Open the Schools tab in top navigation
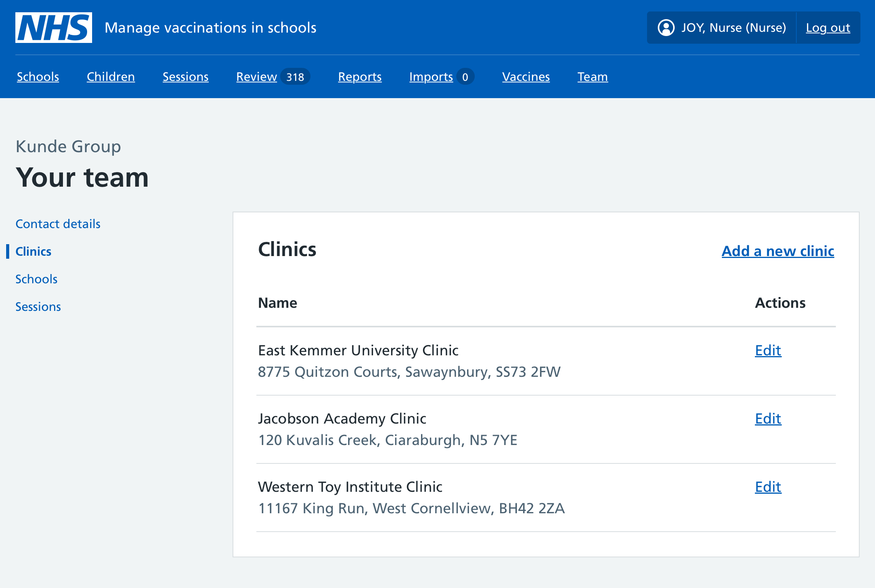This screenshot has height=588, width=875. pyautogui.click(x=38, y=77)
